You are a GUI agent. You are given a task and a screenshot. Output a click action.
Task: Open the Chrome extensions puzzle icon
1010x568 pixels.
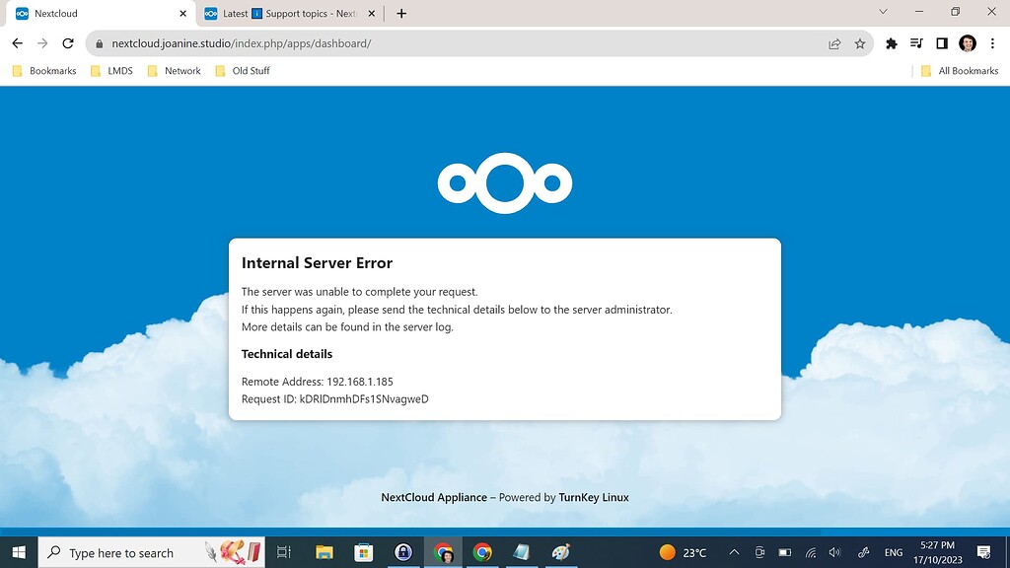tap(892, 43)
